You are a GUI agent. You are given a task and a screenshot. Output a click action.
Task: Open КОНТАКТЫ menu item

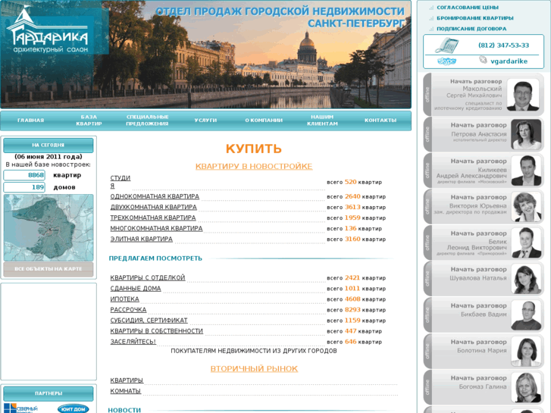click(x=380, y=120)
